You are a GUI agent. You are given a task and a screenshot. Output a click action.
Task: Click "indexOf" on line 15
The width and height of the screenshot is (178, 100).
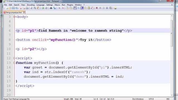click(60, 72)
